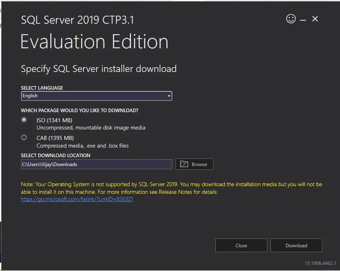The width and height of the screenshot is (340, 271).
Task: Minimize the SQL Server installer window
Action: [x=303, y=20]
